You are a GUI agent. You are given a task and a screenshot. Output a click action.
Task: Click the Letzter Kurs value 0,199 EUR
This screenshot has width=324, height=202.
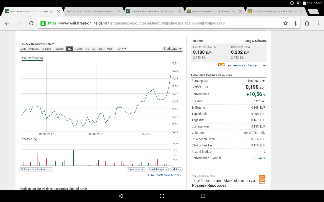click(256, 87)
